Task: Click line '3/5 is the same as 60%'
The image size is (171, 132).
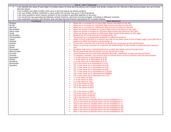Action: tap(83, 88)
